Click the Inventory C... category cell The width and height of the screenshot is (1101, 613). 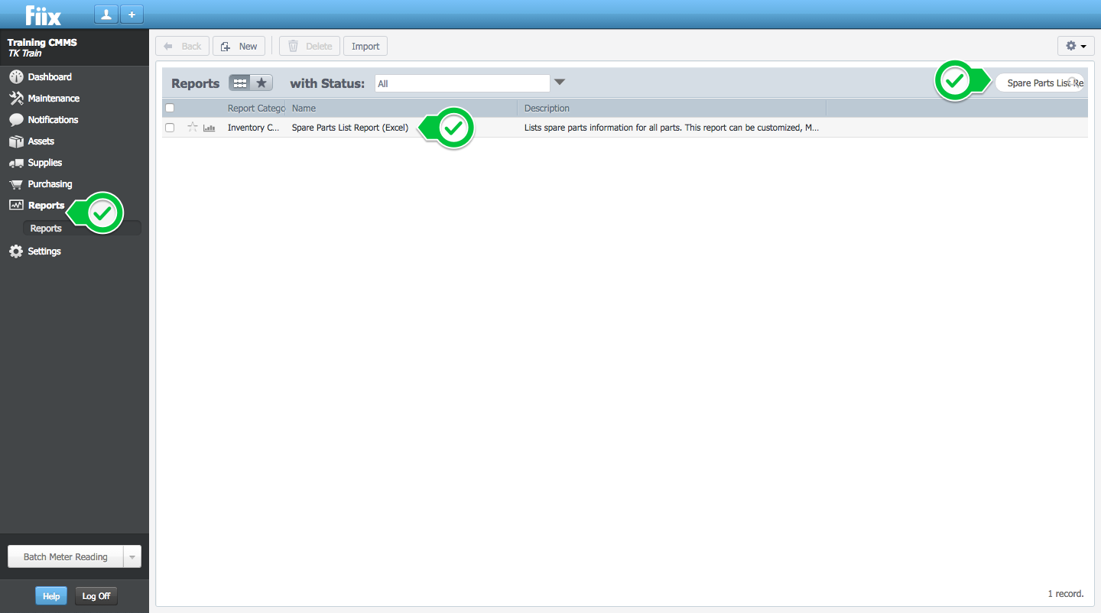(253, 128)
